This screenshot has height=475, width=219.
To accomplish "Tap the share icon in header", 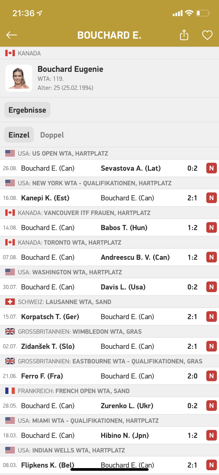I will [x=184, y=35].
